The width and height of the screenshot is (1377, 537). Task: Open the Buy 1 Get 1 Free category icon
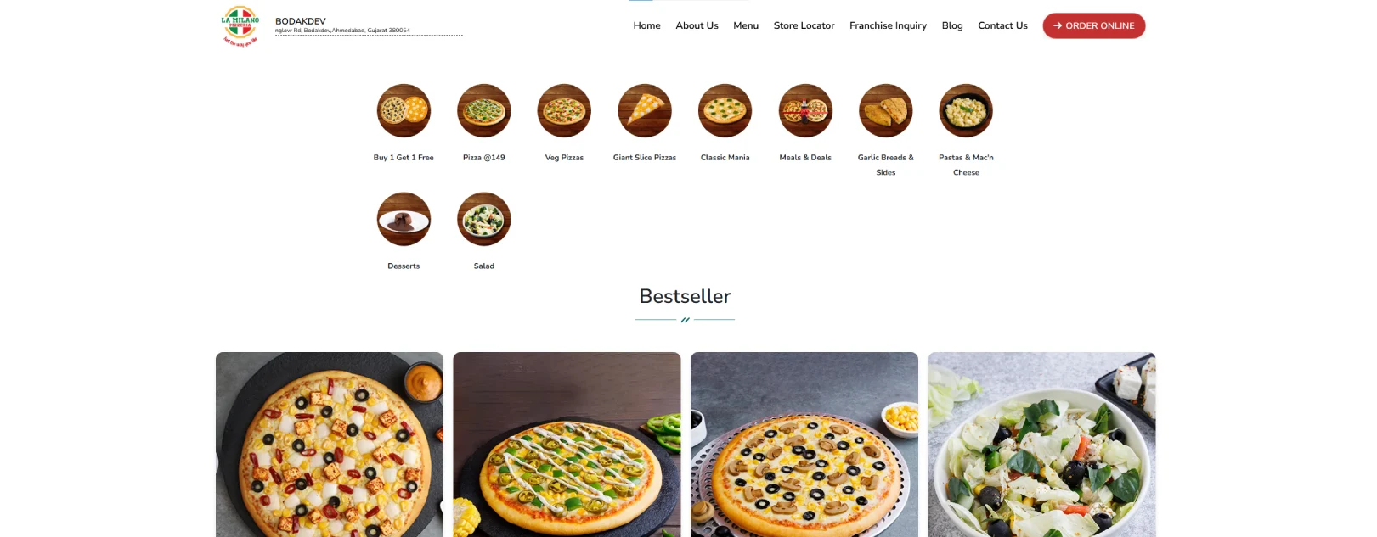404,110
